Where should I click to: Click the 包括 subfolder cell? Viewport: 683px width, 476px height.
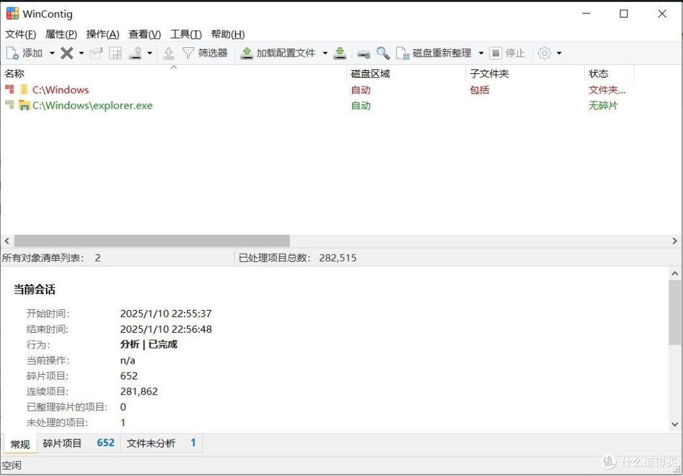(x=479, y=90)
